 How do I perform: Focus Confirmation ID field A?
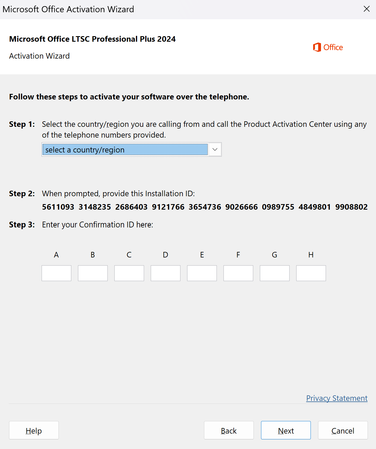pyautogui.click(x=56, y=273)
